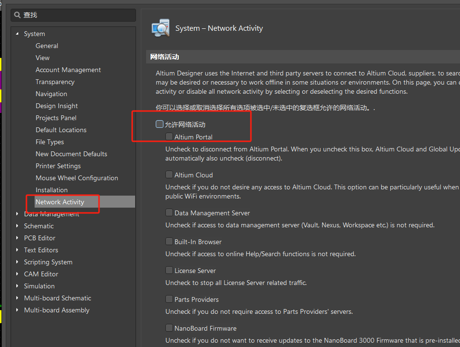The height and width of the screenshot is (347, 460).
Task: Expand the Schematic category arrow
Action: point(17,226)
